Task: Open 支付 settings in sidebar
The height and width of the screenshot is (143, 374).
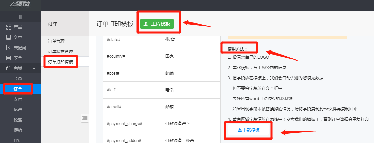Action: [x=18, y=99]
